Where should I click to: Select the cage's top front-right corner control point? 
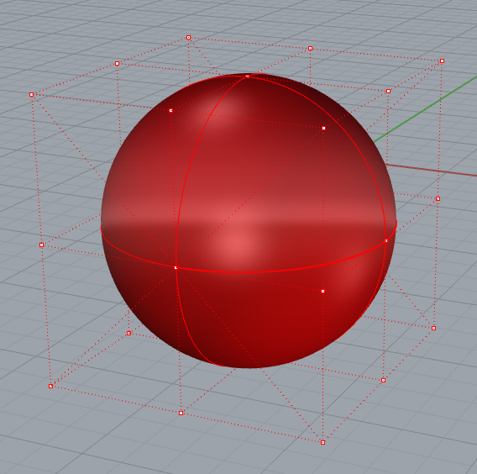pyautogui.click(x=323, y=129)
